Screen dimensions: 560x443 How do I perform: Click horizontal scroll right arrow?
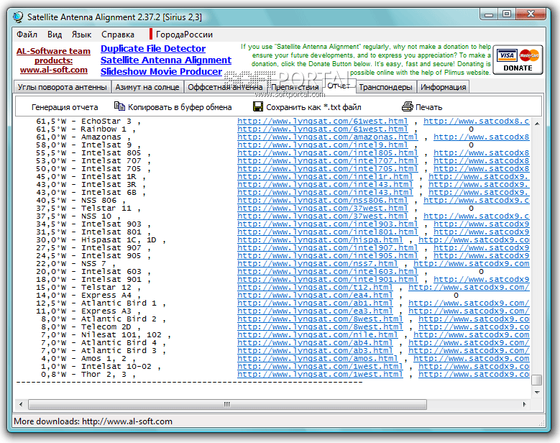524,404
